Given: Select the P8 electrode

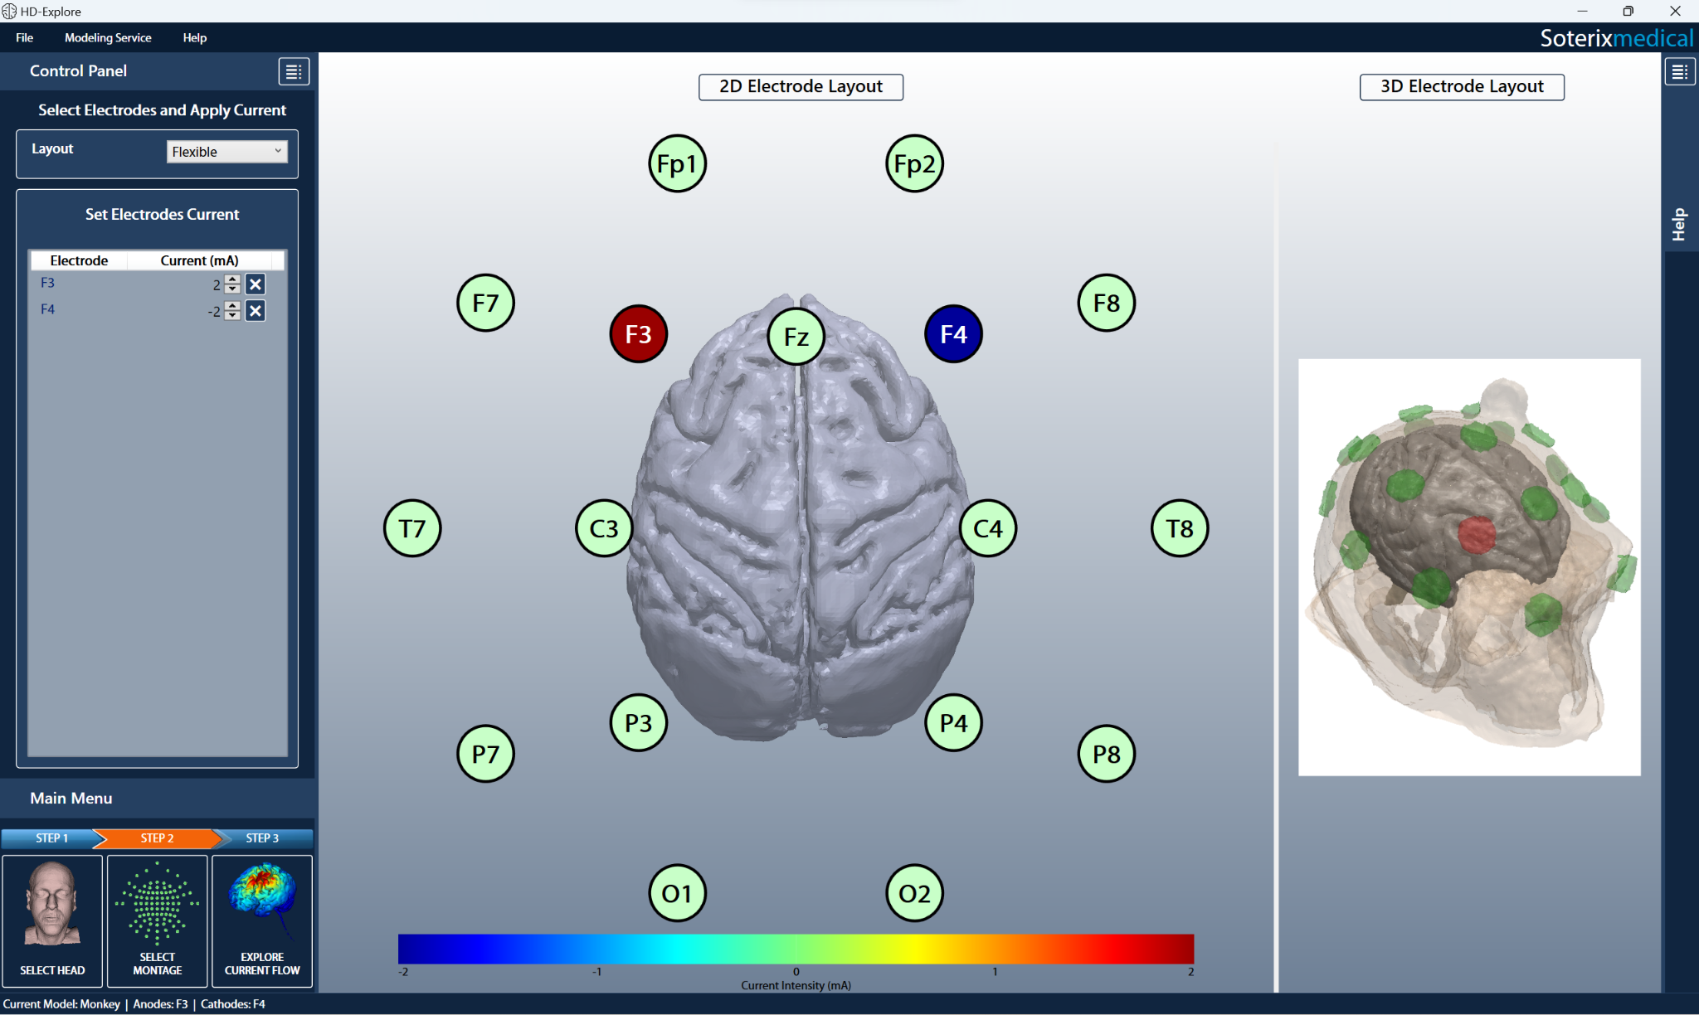Looking at the screenshot, I should point(1106,754).
